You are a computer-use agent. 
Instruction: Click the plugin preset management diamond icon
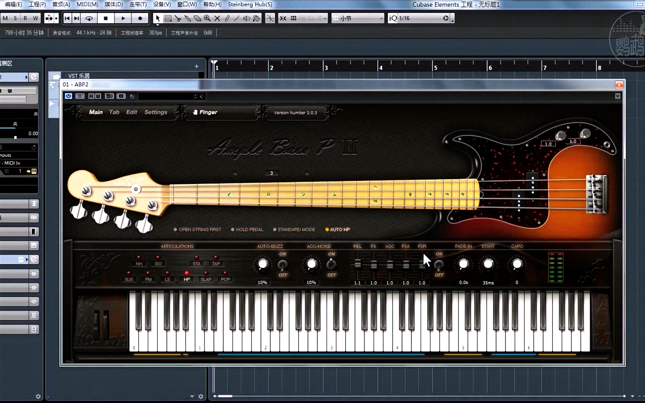[x=202, y=96]
